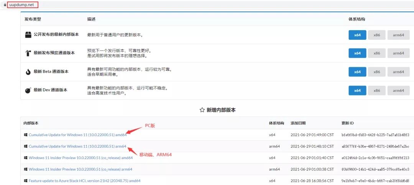
Task: Choose x64 for 公开发布的最新内部版本
Action: 357,35
